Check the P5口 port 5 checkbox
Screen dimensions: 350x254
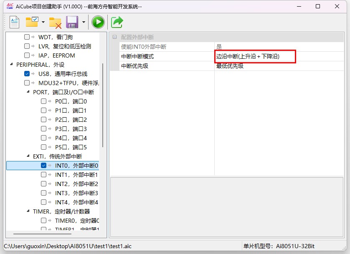(x=43, y=147)
